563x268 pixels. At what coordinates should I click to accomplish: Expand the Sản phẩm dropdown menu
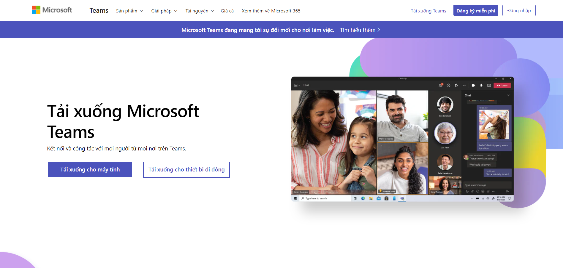coord(129,11)
